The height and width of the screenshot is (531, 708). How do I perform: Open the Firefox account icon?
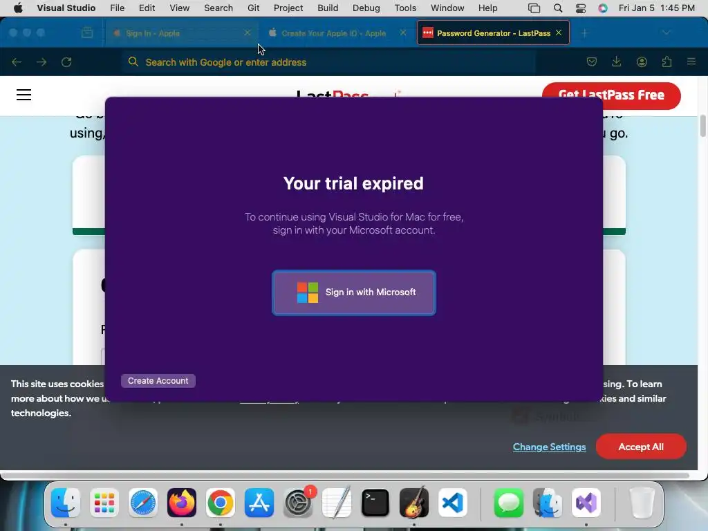[642, 62]
